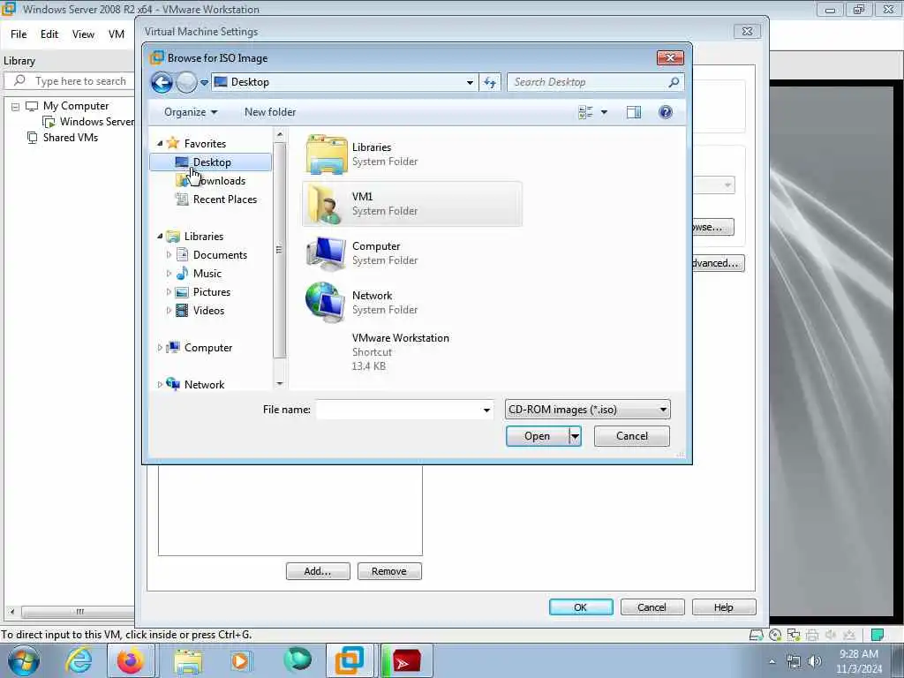Click Cancel in Virtual Machine Settings
The width and height of the screenshot is (904, 678).
tap(652, 607)
